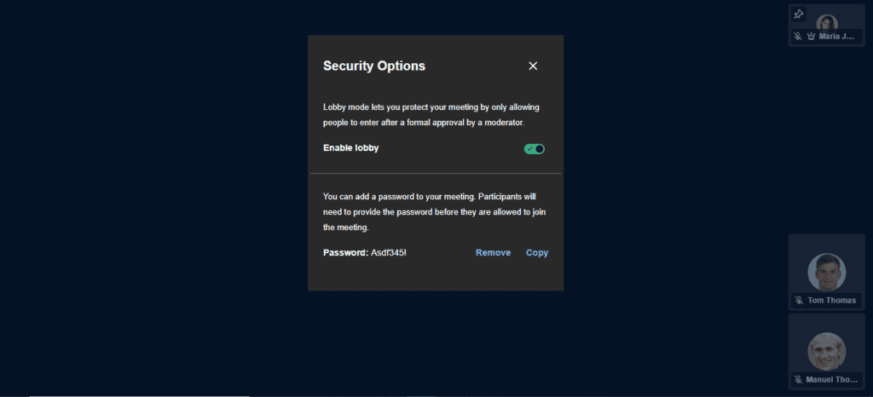873x397 pixels.
Task: Click the pin icon on Maria's tile
Action: point(798,14)
